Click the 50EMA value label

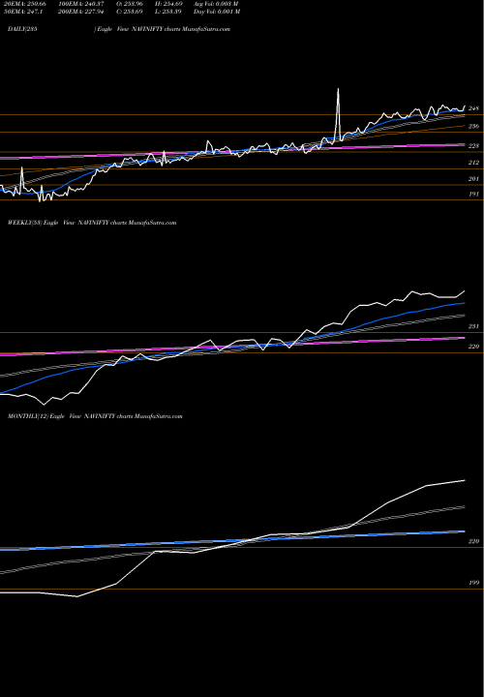(x=23, y=12)
